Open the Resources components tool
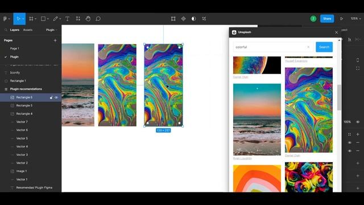 click(78, 19)
